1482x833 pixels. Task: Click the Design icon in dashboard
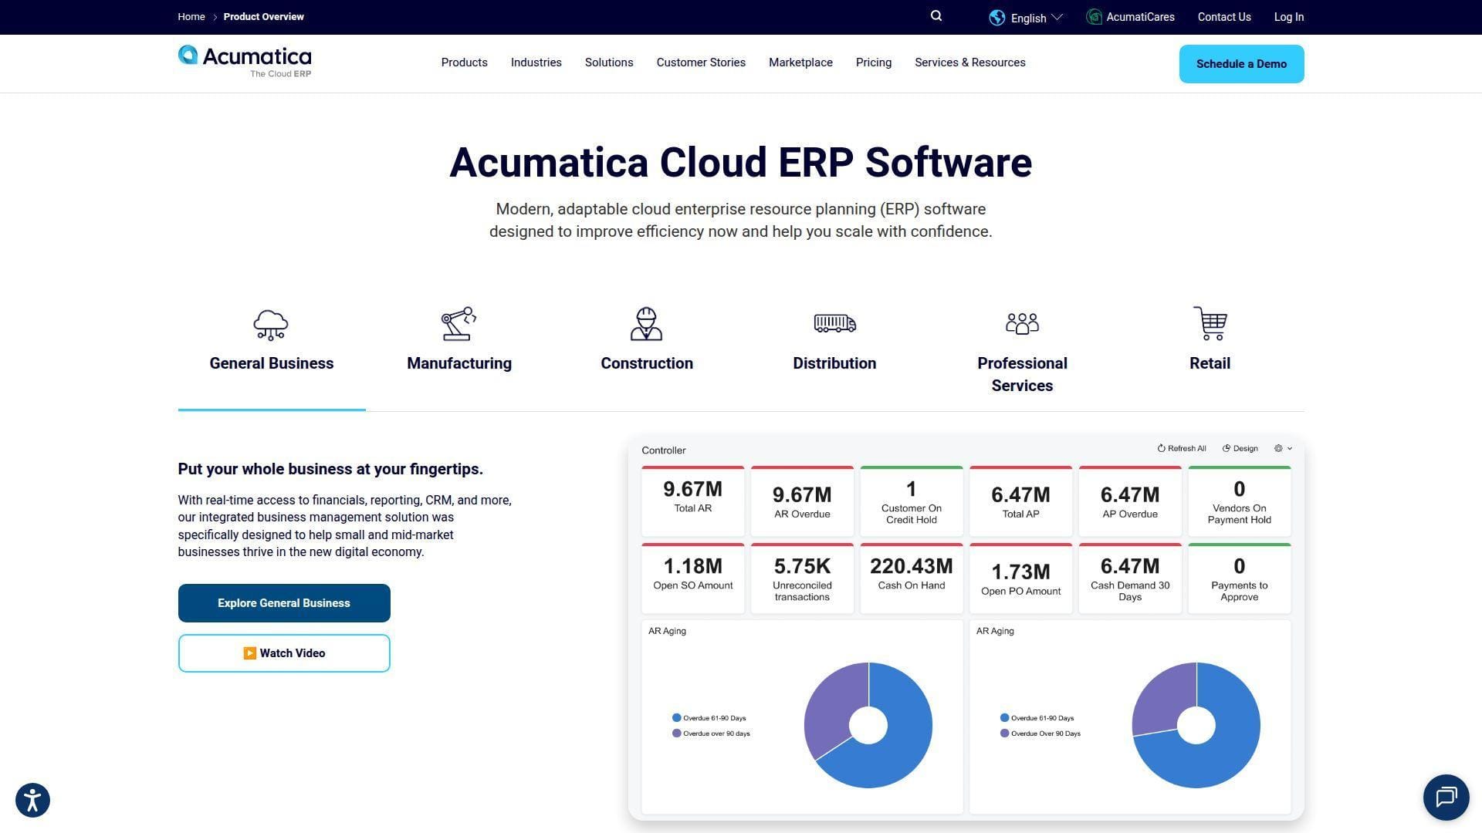click(1227, 448)
